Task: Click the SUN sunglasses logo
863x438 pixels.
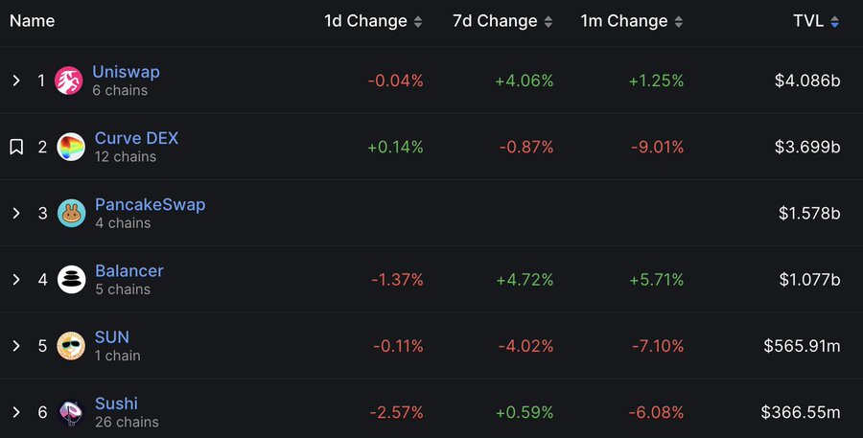Action: pos(71,346)
